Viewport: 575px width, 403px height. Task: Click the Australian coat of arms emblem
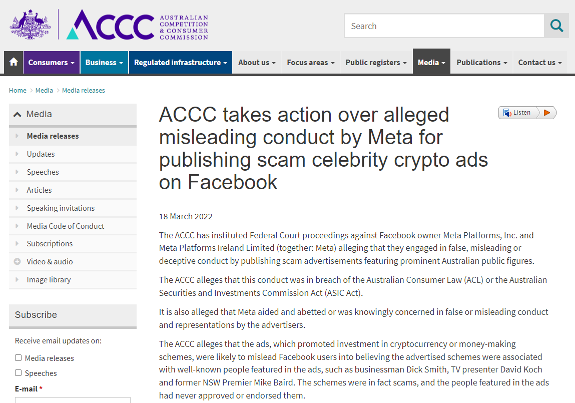(30, 25)
